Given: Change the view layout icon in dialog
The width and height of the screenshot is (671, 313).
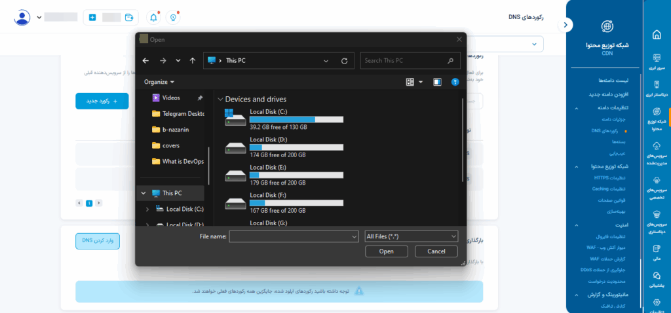Looking at the screenshot, I should point(410,82).
